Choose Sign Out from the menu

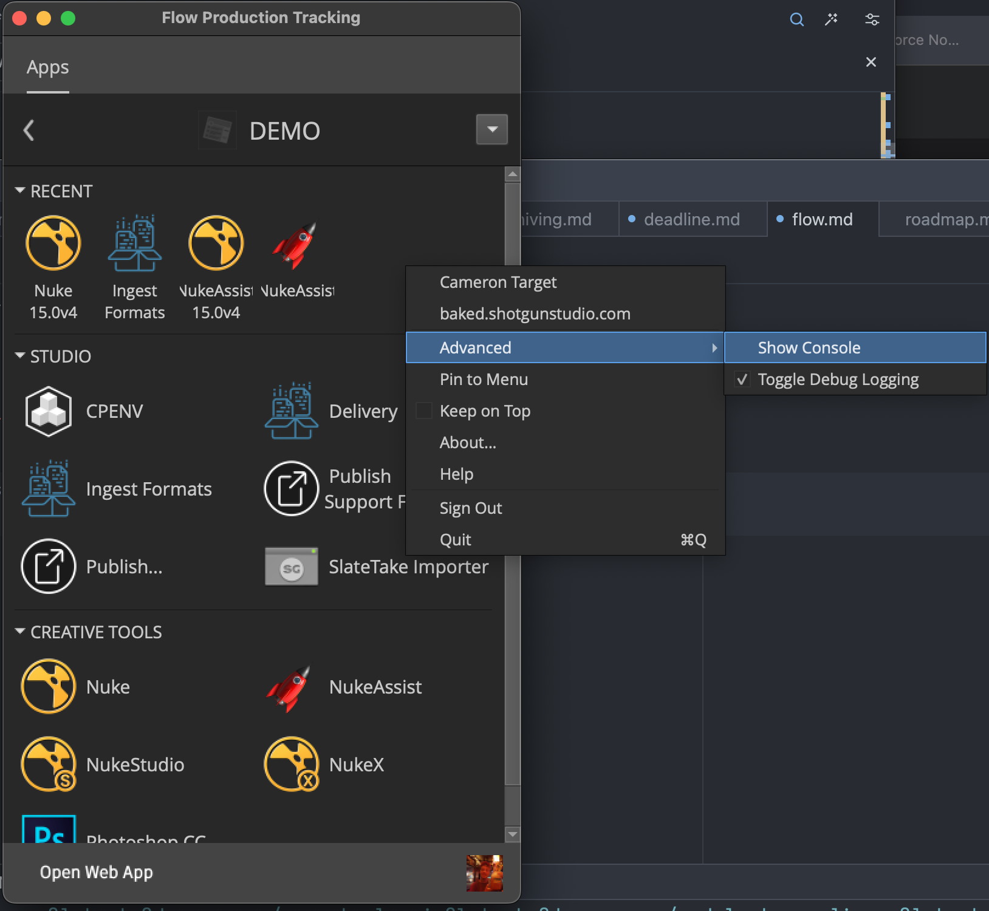(471, 508)
